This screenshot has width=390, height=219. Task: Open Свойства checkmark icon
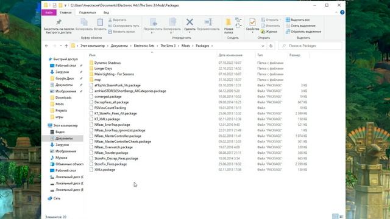(x=252, y=23)
